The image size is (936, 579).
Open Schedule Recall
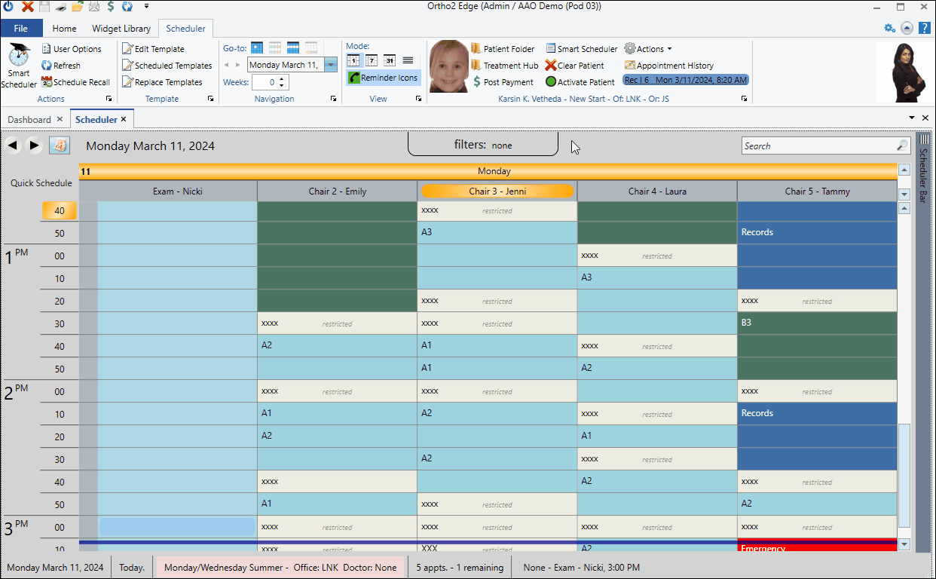click(47, 82)
